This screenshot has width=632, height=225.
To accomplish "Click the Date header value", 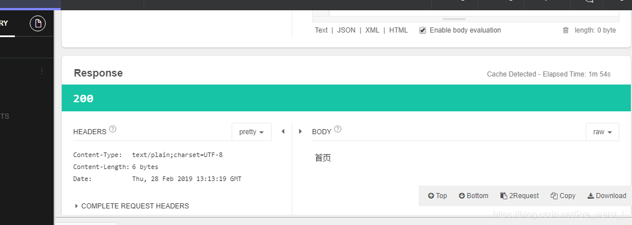I will point(186,179).
